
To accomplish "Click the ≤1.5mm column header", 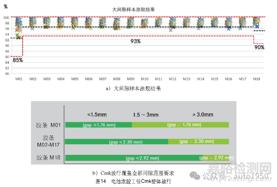I will click(97, 114).
